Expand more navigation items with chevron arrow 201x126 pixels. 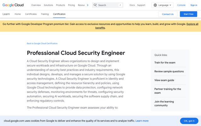88,5
